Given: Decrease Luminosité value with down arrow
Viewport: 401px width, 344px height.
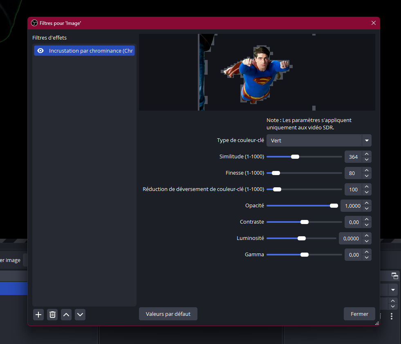Looking at the screenshot, I should 367,241.
